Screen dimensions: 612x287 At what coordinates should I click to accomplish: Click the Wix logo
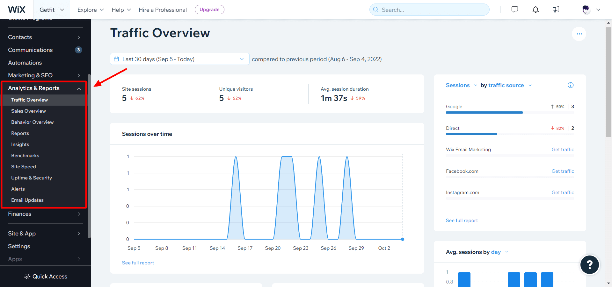tap(17, 10)
